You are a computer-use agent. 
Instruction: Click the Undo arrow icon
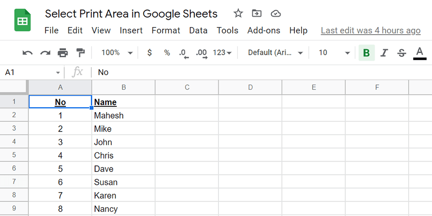click(x=27, y=53)
